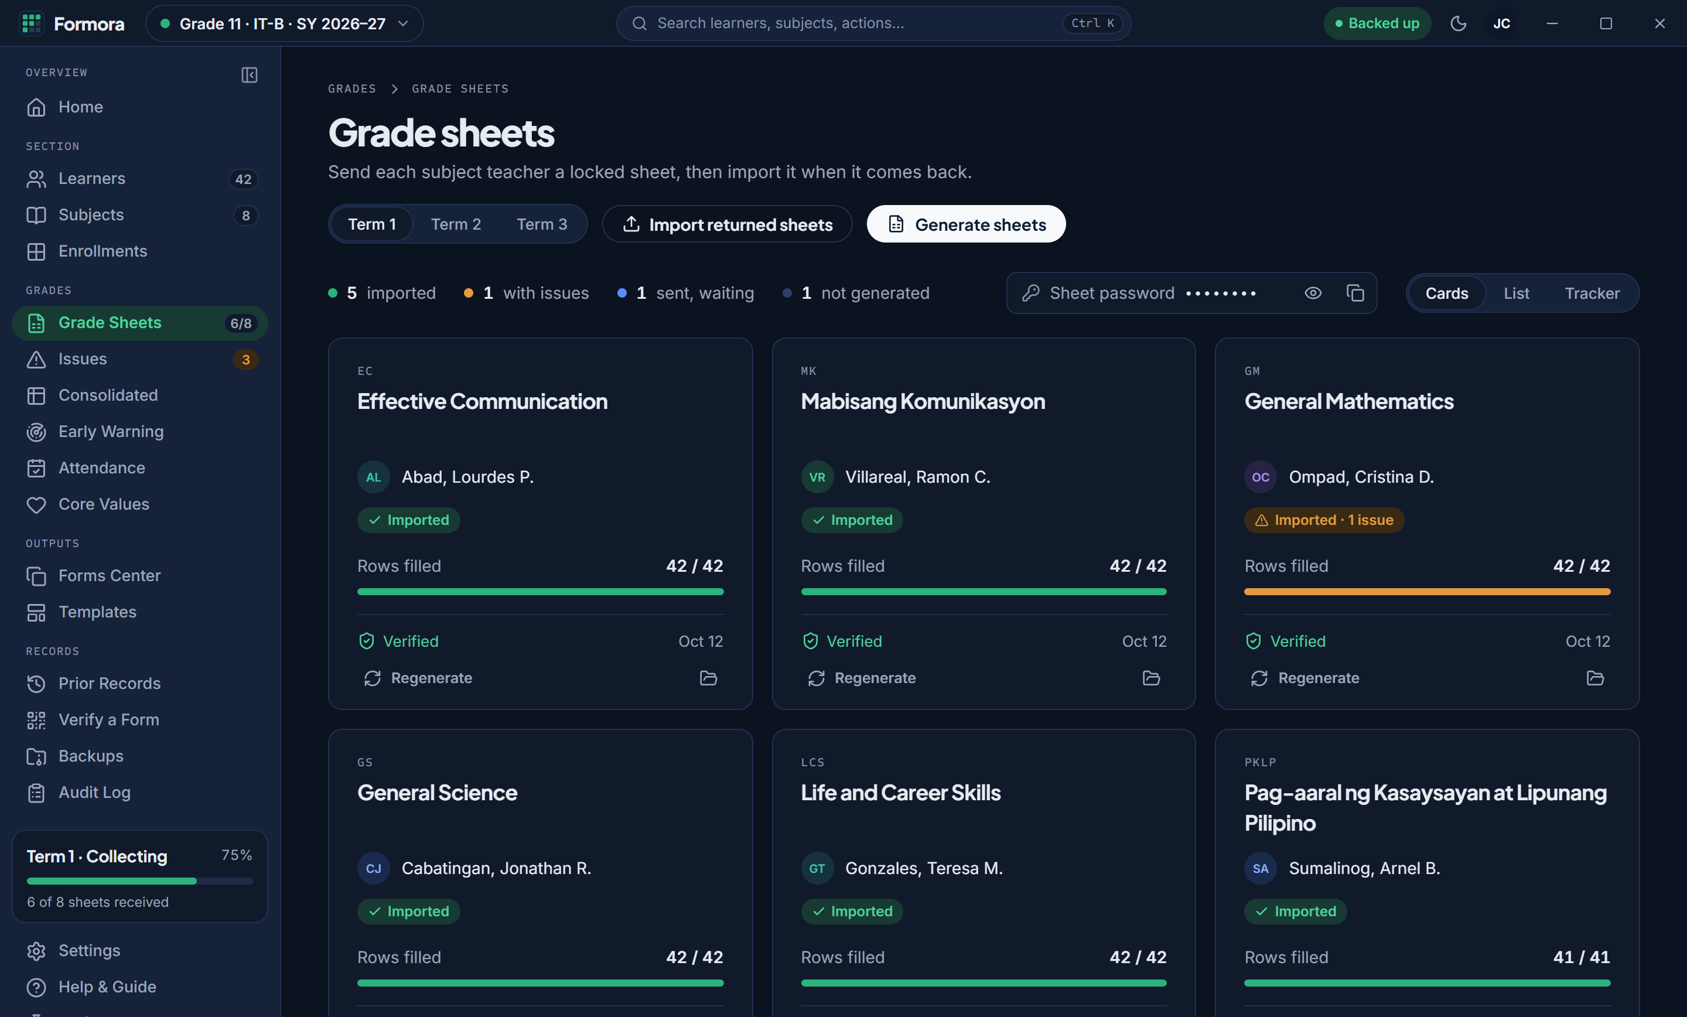Select Cards view

click(1447, 293)
